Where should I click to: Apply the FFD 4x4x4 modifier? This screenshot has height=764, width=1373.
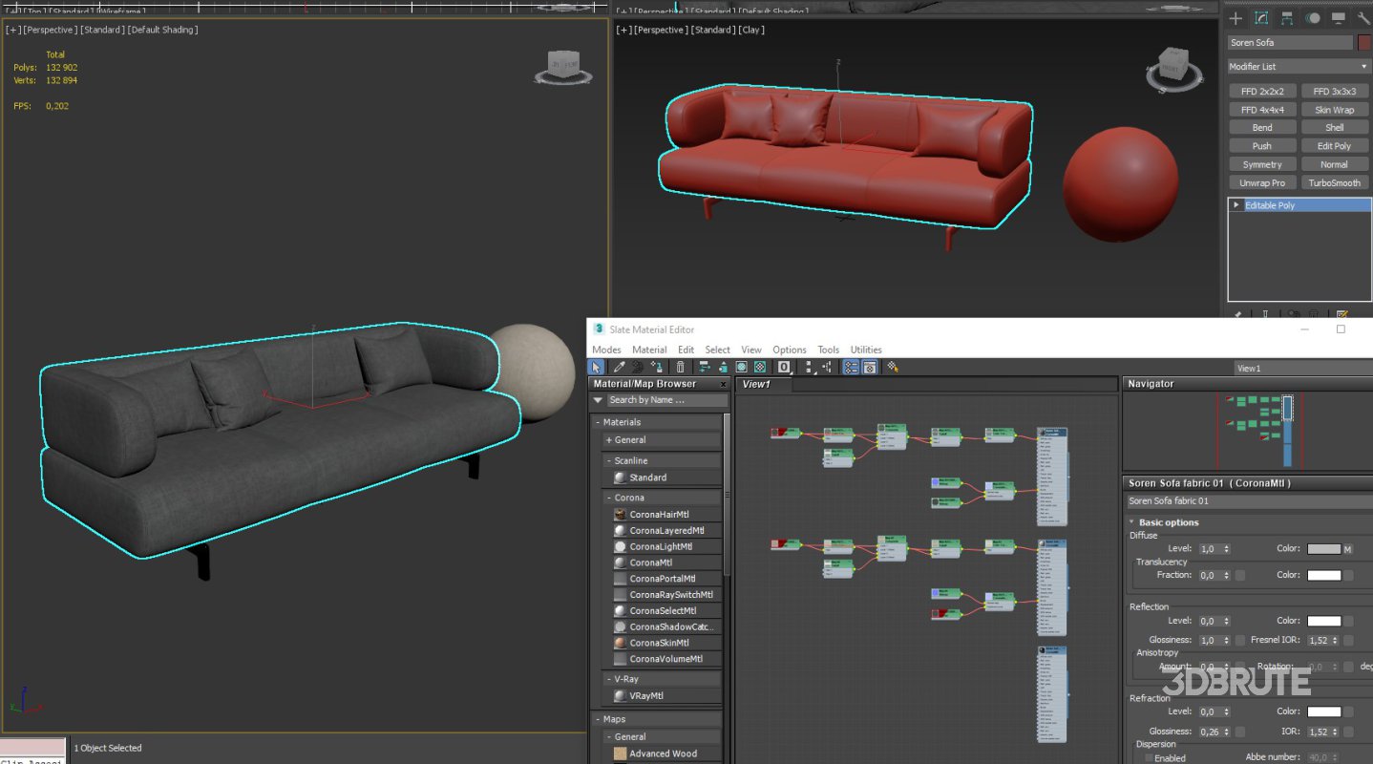(1261, 109)
